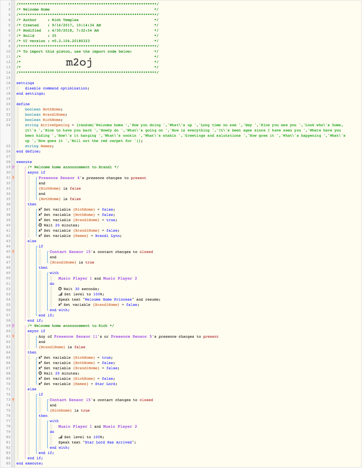
Task: Click the 'async if' keyword on line 60
Action: tap(36, 331)
